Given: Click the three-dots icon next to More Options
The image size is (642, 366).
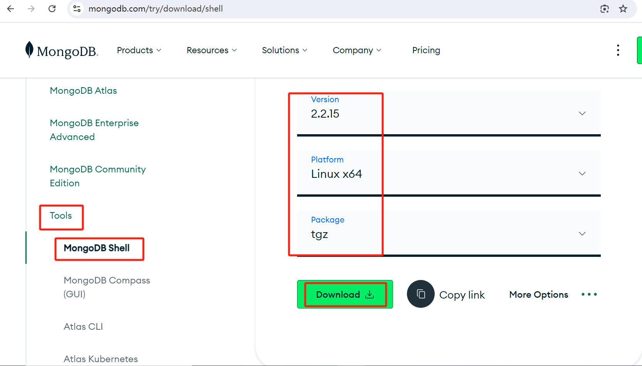Looking at the screenshot, I should tap(589, 294).
